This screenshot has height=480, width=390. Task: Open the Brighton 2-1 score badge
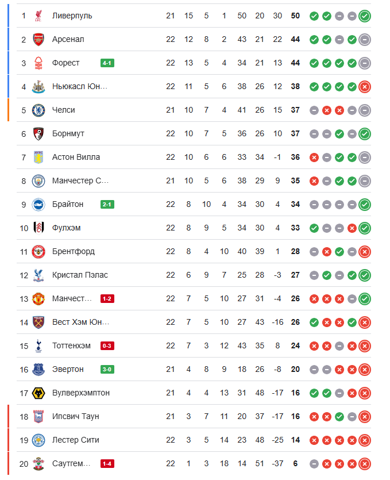[x=107, y=205]
